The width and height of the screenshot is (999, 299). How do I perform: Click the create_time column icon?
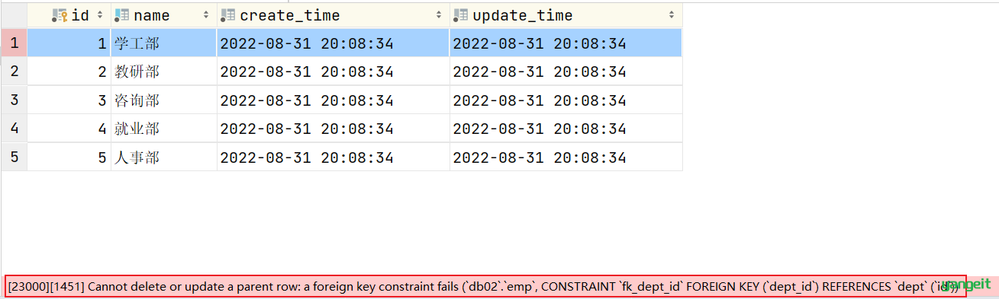click(x=228, y=15)
